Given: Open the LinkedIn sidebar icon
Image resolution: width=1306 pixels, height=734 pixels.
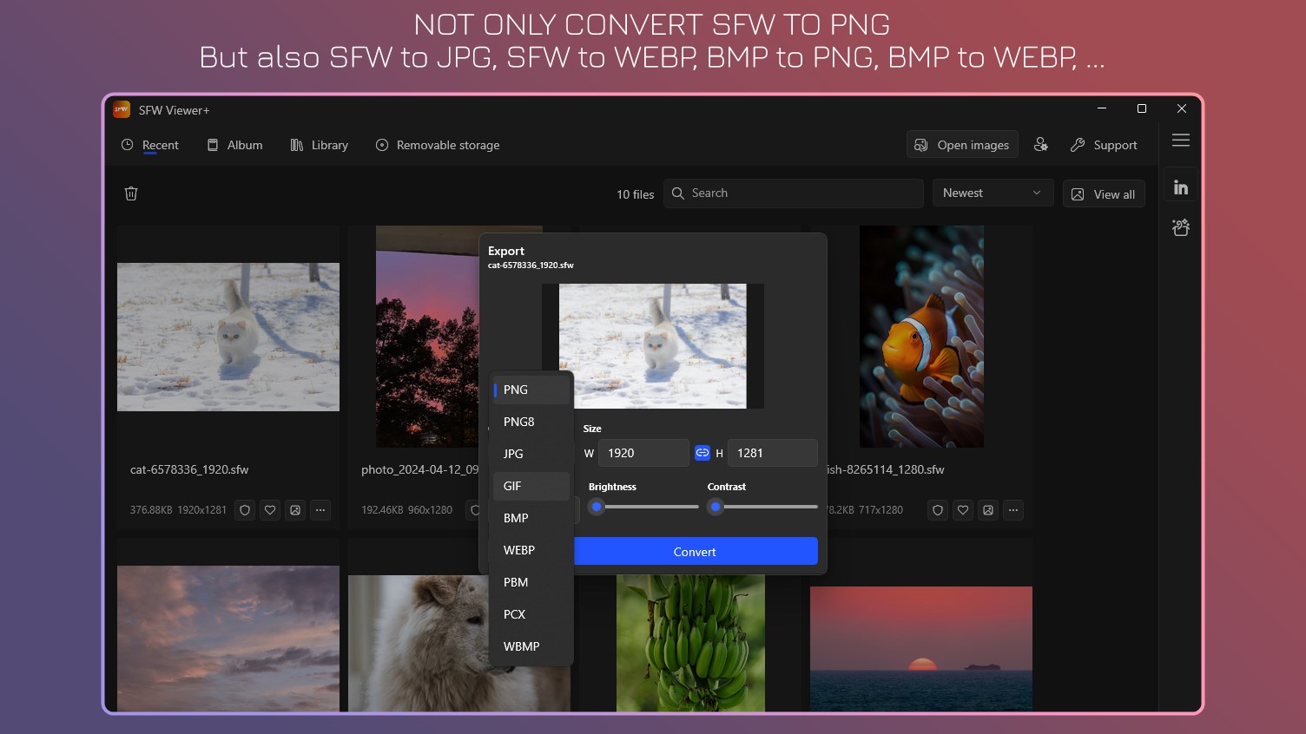Looking at the screenshot, I should click(x=1181, y=187).
